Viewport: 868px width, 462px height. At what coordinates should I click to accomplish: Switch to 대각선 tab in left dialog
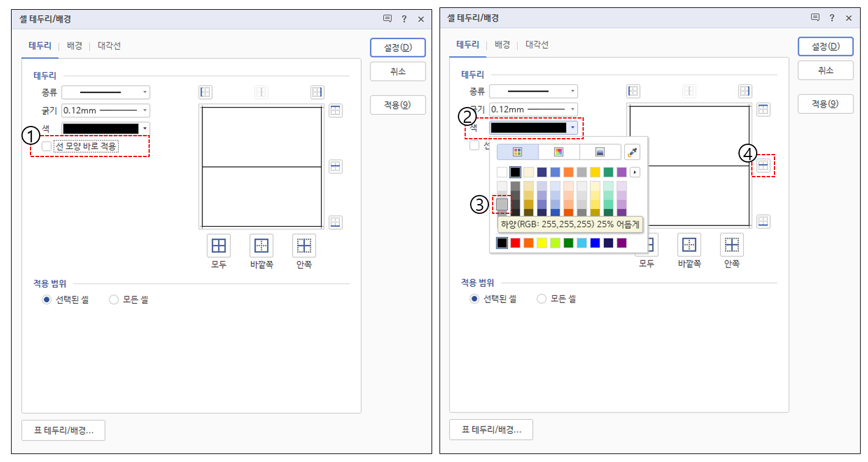pos(109,46)
